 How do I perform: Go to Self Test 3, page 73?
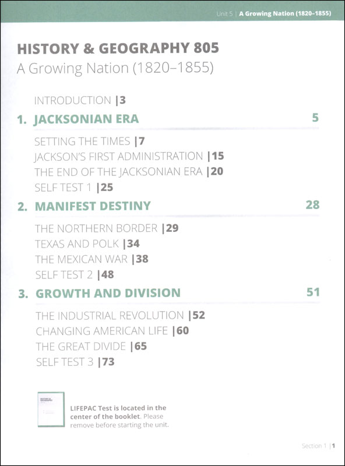coord(75,362)
